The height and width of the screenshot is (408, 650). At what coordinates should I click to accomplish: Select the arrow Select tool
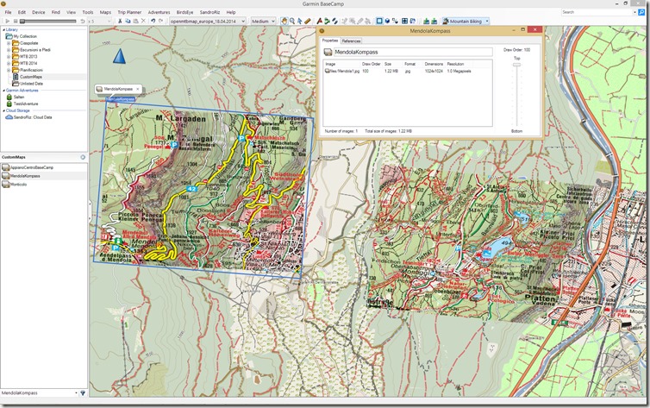[300, 21]
